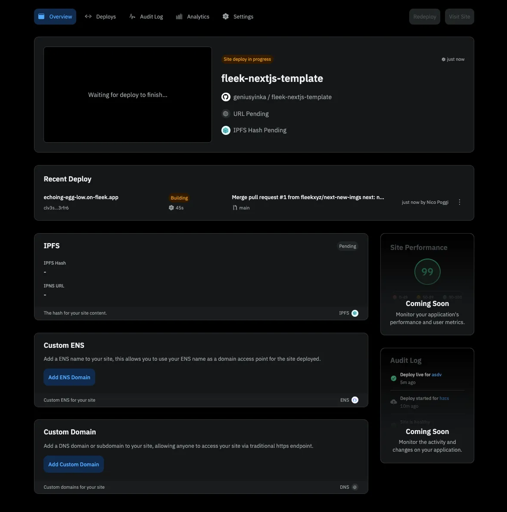Click the IPFS icon in IPFS card footer
Image resolution: width=507 pixels, height=512 pixels.
pos(355,313)
